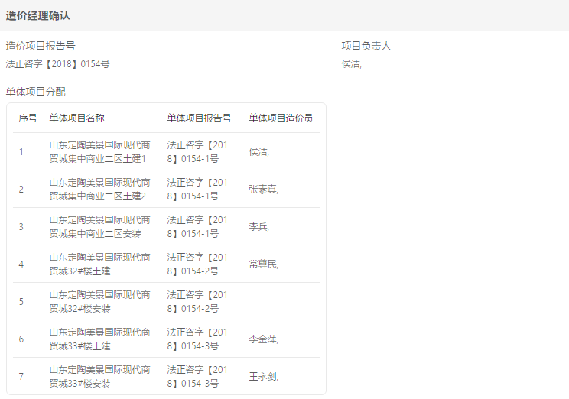The height and width of the screenshot is (399, 569).
Task: Click the 单体项目分配 label
Action: [35, 92]
